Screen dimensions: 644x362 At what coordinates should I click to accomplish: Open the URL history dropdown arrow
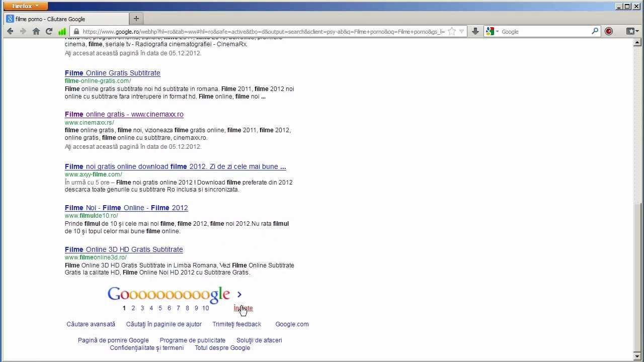(462, 31)
